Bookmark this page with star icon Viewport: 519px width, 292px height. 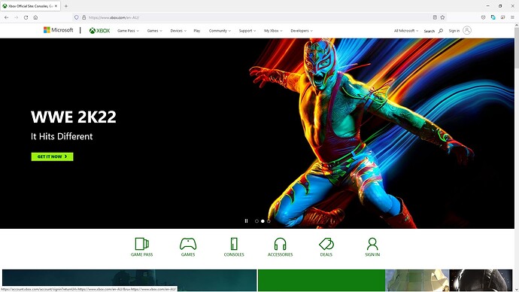[x=442, y=17]
